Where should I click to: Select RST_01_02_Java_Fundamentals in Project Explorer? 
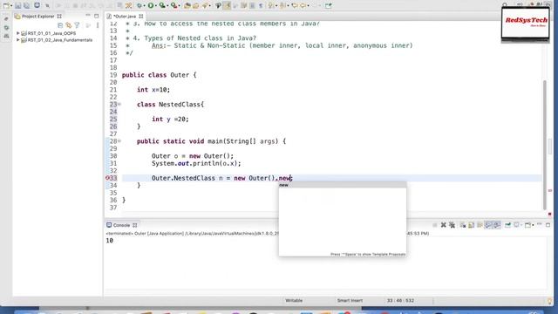pyautogui.click(x=60, y=40)
